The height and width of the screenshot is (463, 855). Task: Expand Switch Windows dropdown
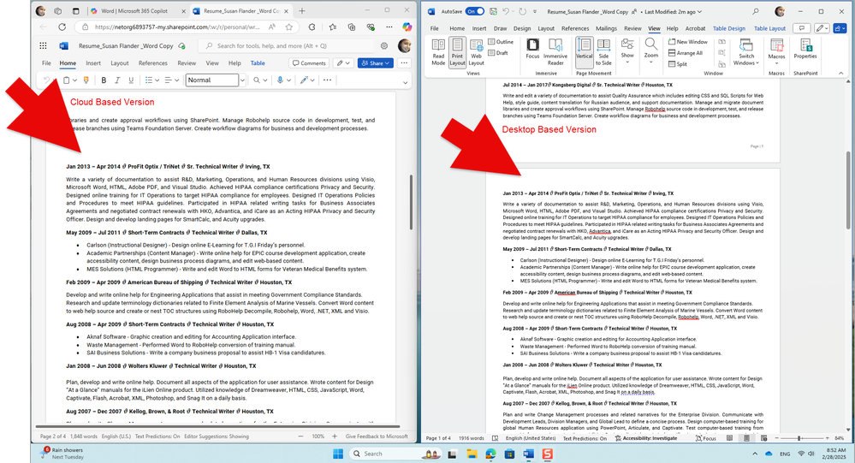click(746, 52)
